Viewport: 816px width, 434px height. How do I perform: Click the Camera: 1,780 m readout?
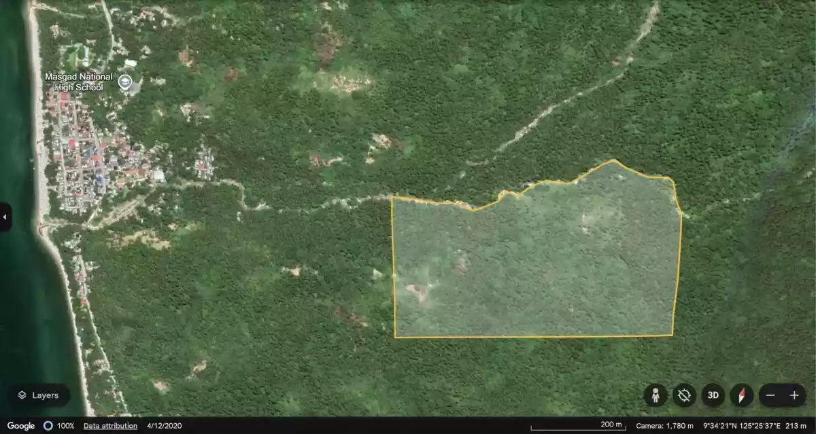click(x=664, y=426)
